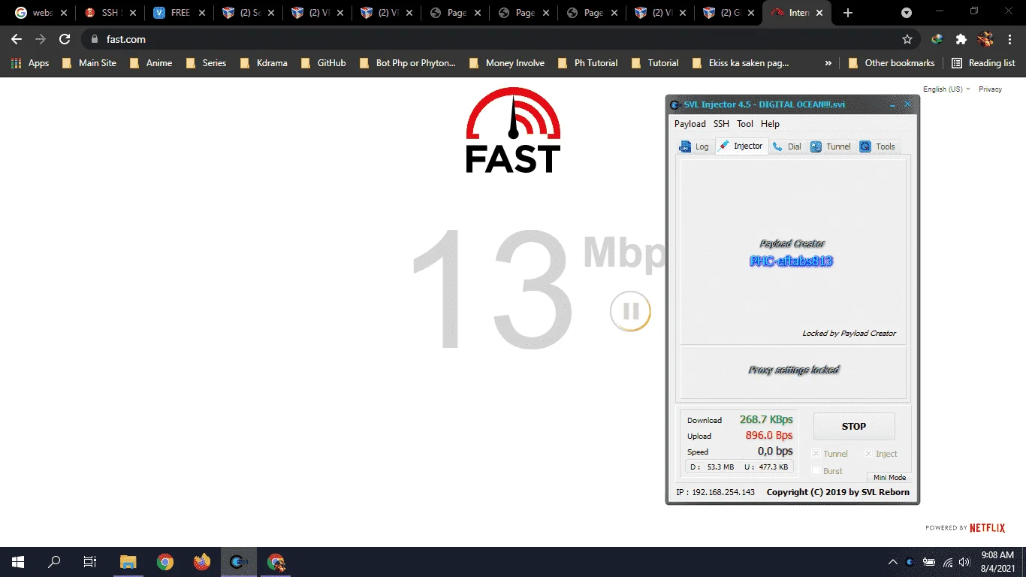This screenshot has width=1026, height=577.
Task: Open the Payload menu
Action: [x=690, y=124]
